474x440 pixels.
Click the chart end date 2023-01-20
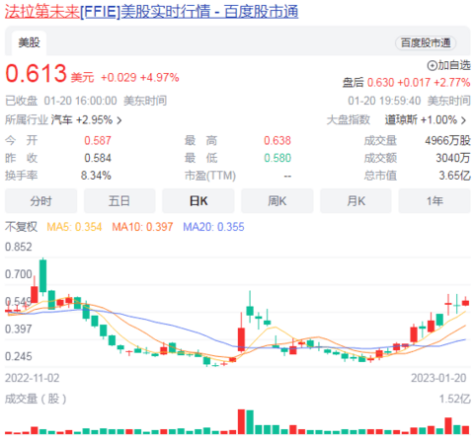pos(438,378)
